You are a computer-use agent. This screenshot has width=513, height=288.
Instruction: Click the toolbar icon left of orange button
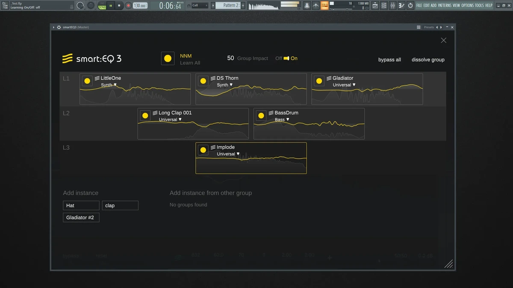point(316,6)
